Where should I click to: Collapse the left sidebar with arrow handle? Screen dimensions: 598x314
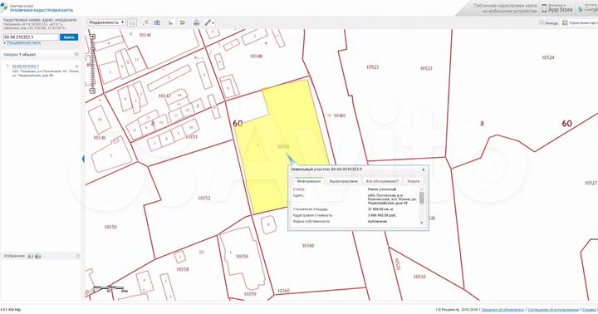coord(83,159)
